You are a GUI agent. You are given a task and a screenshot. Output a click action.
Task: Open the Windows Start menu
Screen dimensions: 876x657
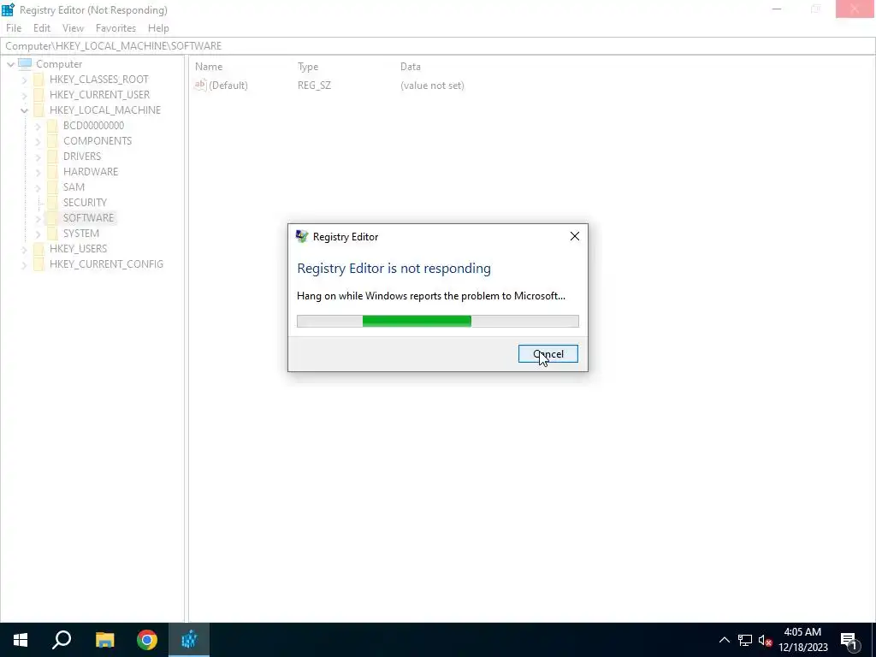21,640
